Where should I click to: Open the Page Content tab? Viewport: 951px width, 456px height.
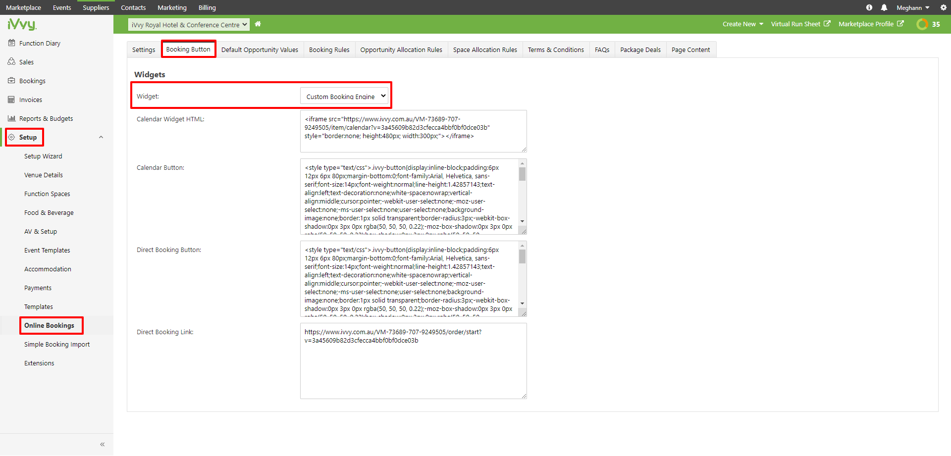pos(690,50)
